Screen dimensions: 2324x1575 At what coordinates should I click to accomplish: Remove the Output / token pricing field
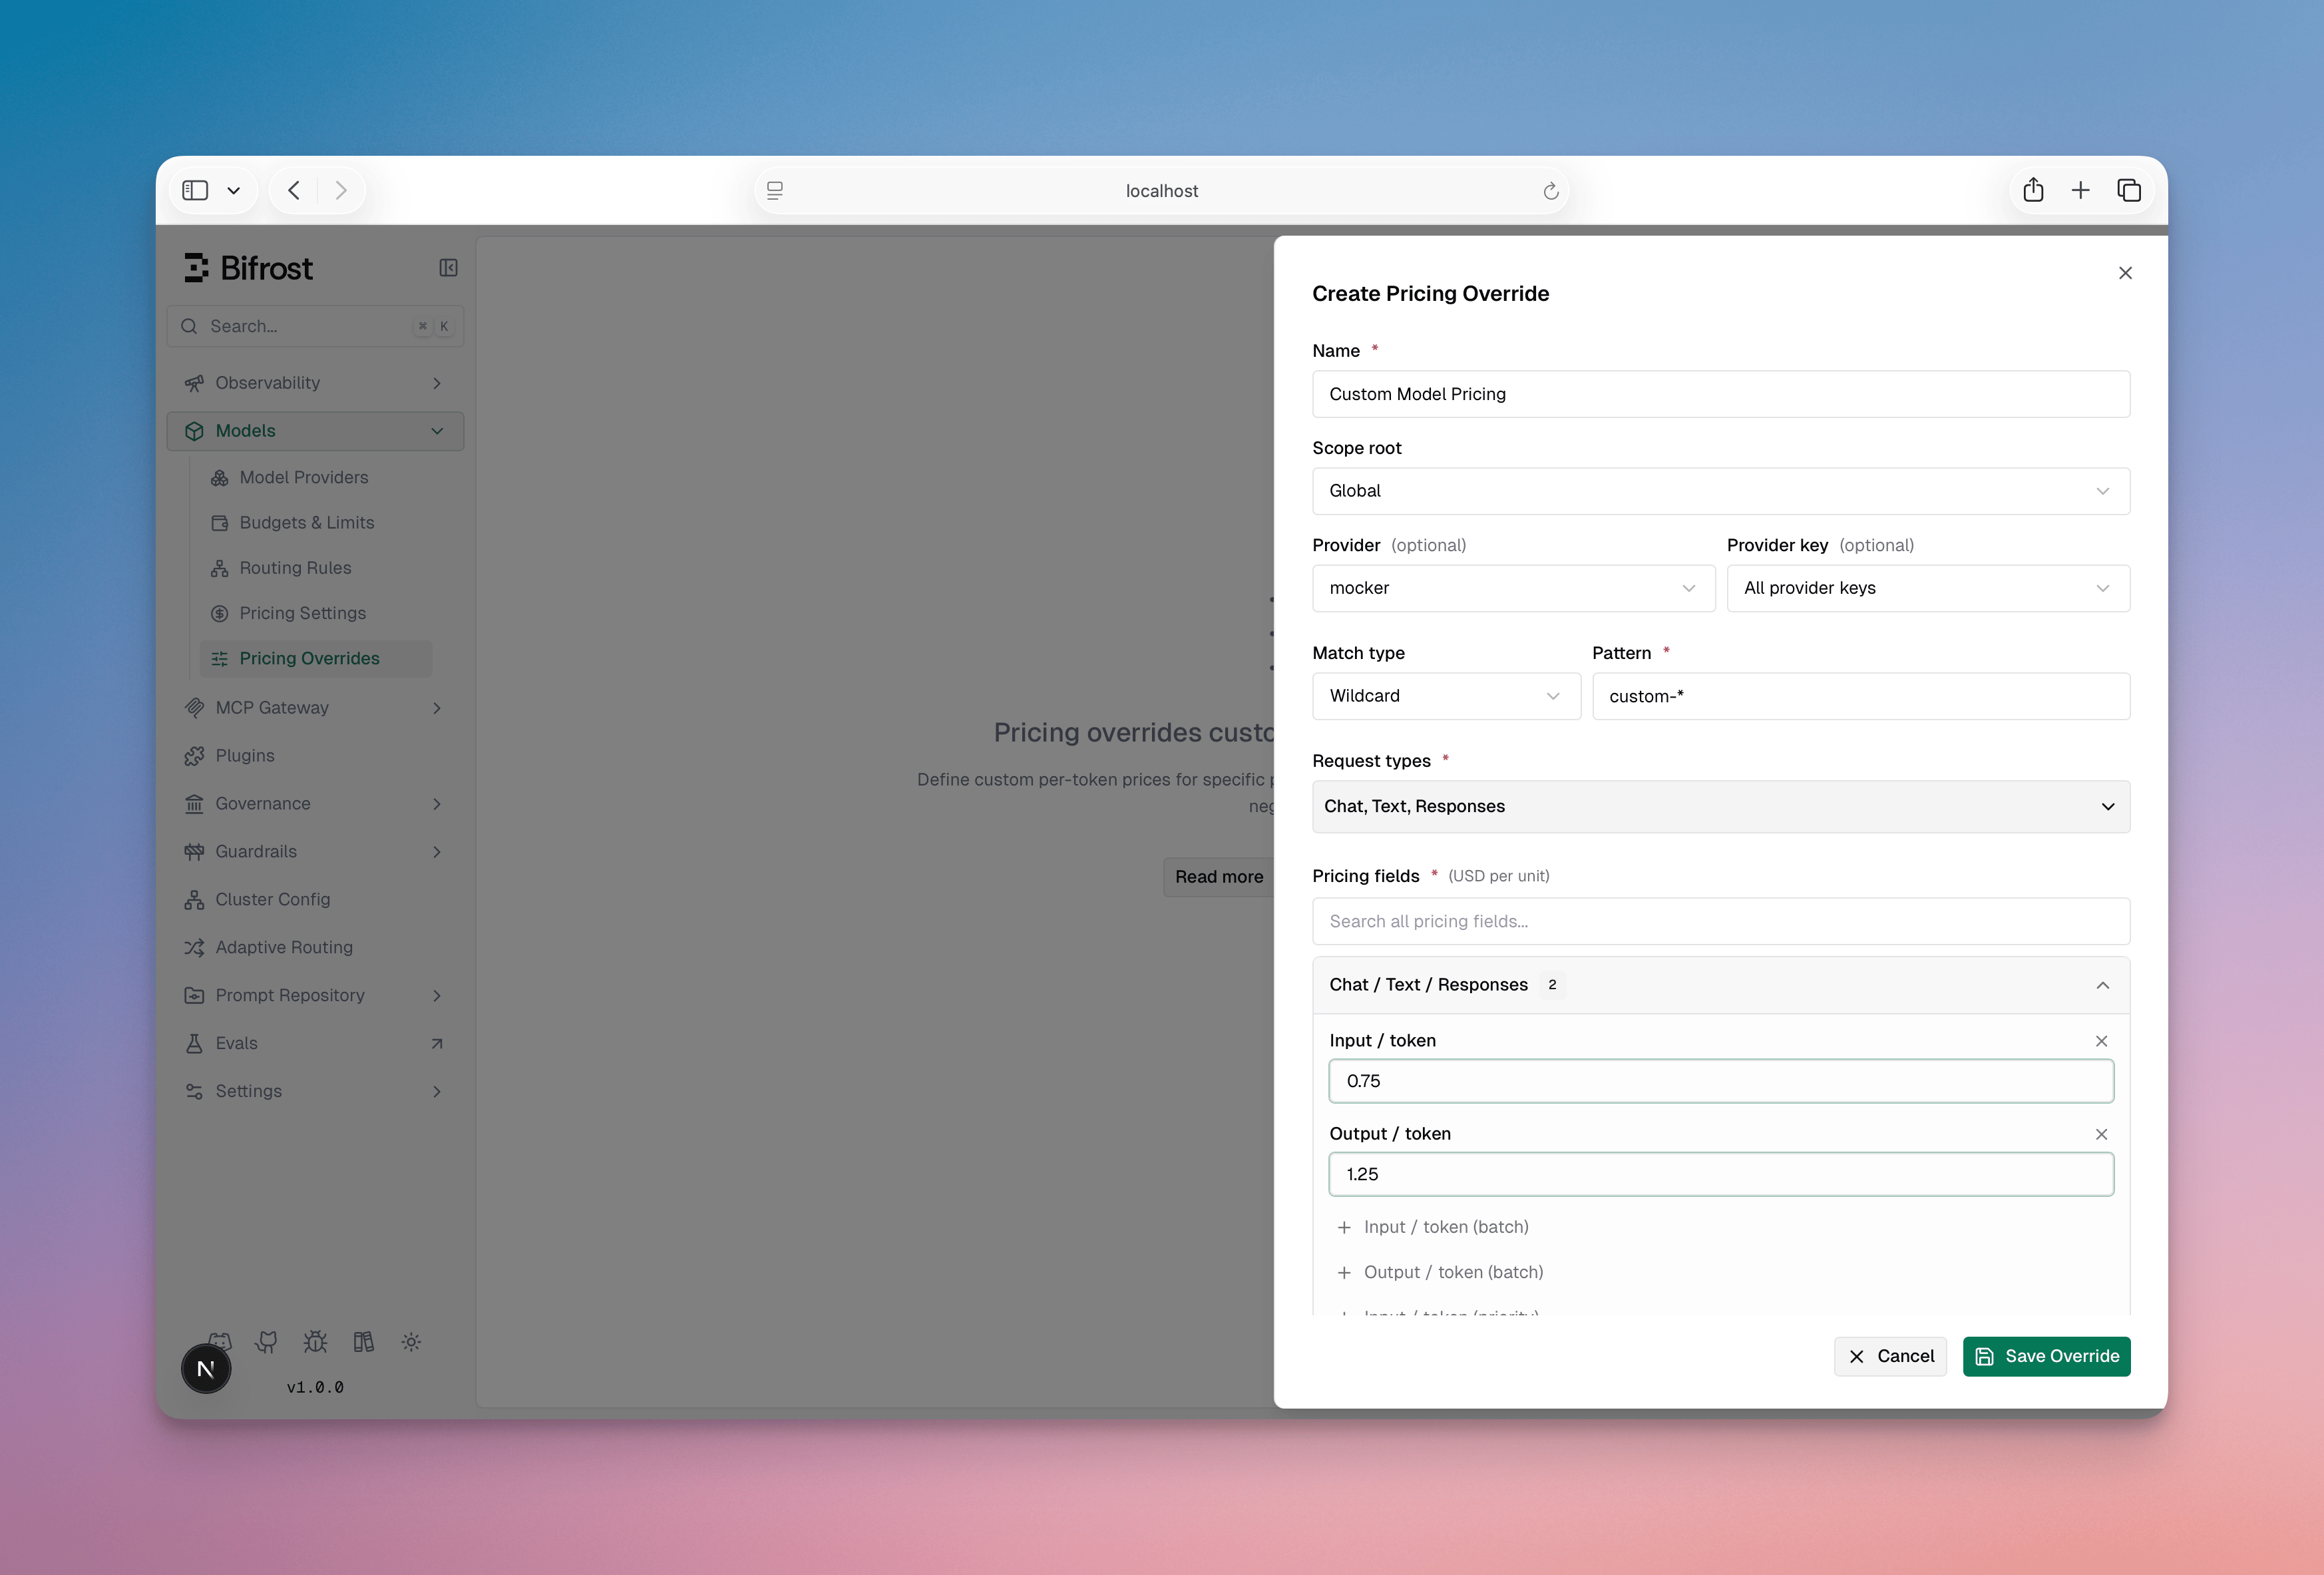point(2101,1134)
